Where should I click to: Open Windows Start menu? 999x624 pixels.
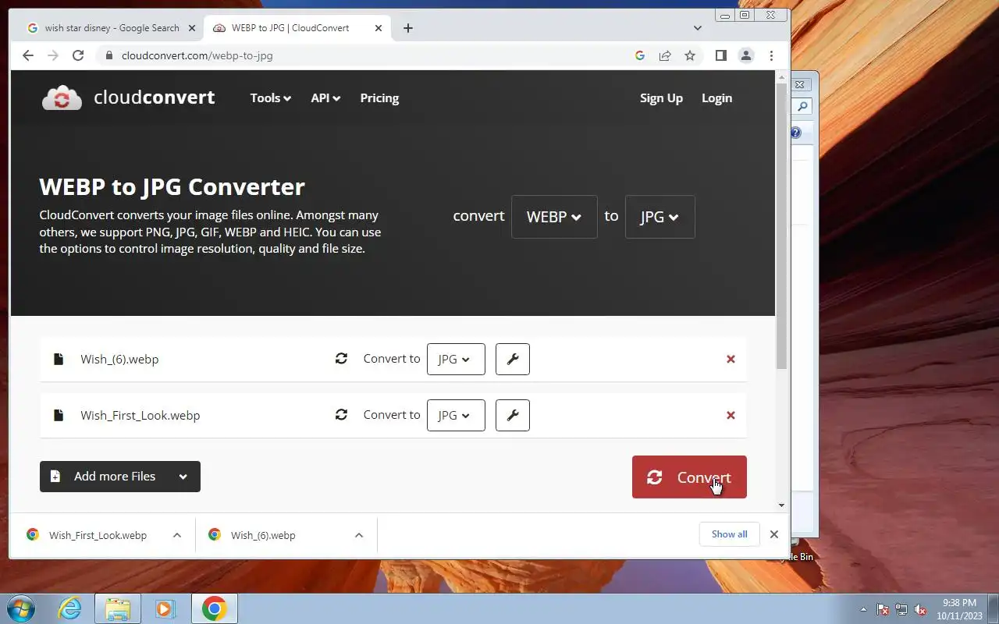20,608
